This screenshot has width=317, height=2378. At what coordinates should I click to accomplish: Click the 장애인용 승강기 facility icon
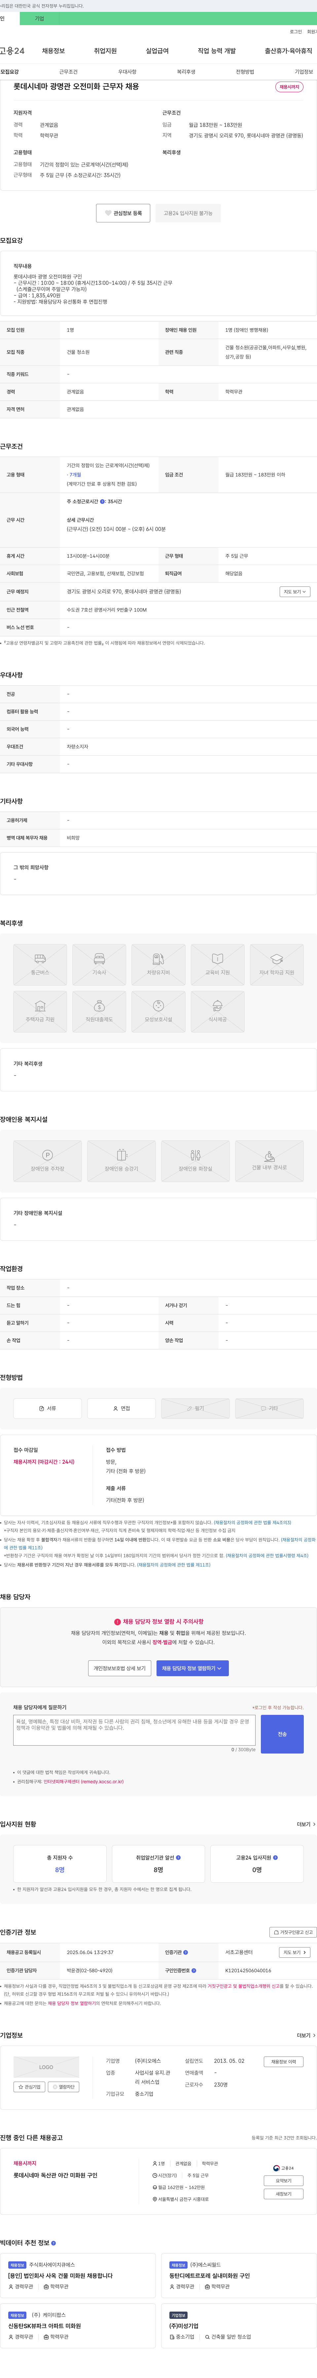[122, 1161]
